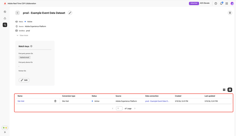Click the Data connection column header
Image resolution: width=236 pixels, height=136 pixels.
click(x=152, y=96)
